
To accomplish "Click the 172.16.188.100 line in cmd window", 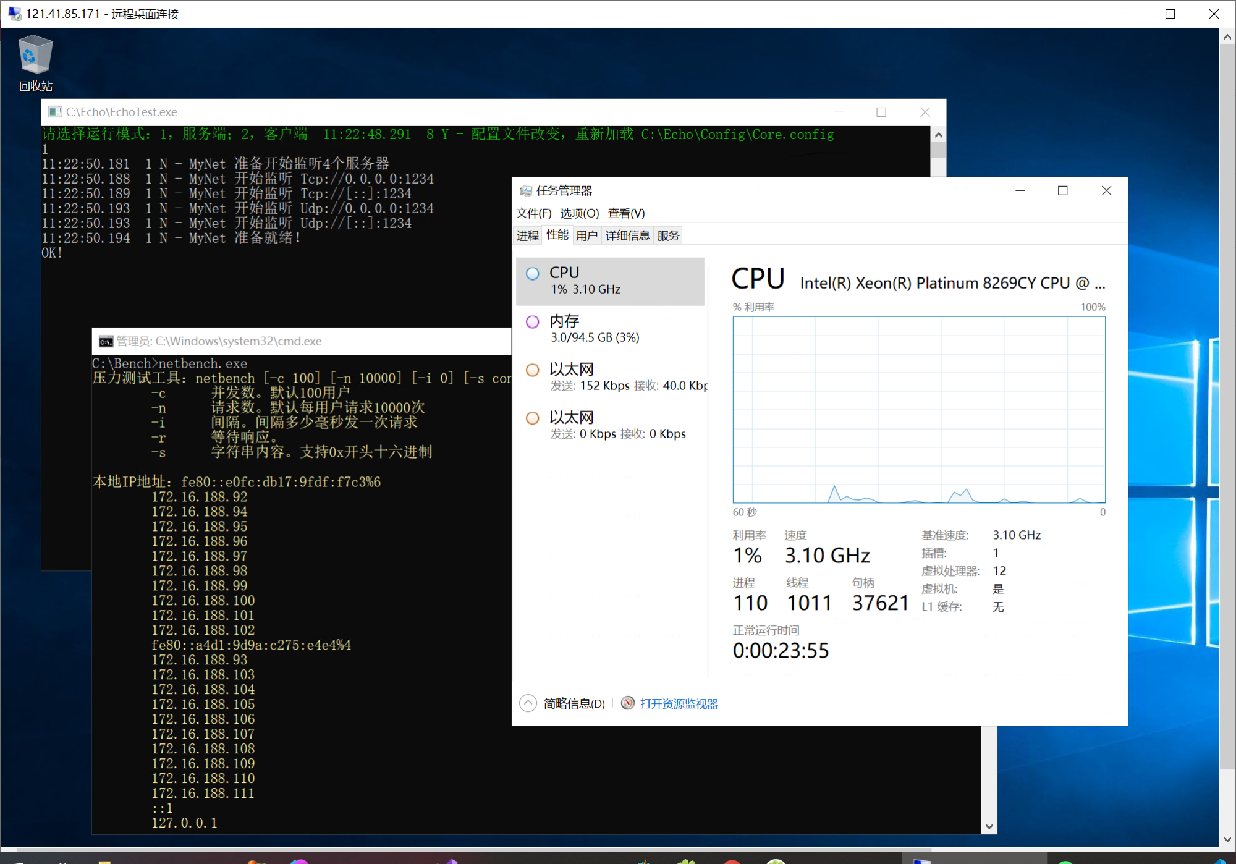I will pyautogui.click(x=203, y=600).
